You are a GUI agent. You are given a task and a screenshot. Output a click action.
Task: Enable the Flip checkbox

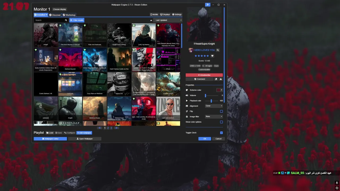click(221, 111)
